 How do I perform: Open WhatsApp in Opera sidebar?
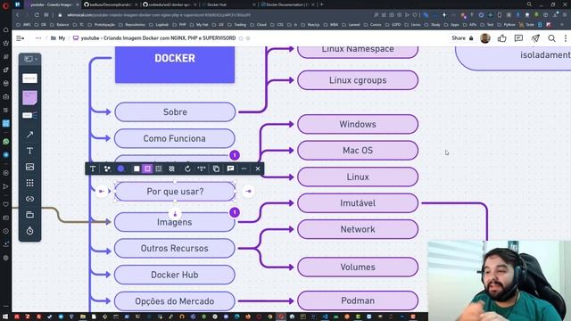pyautogui.click(x=6, y=142)
